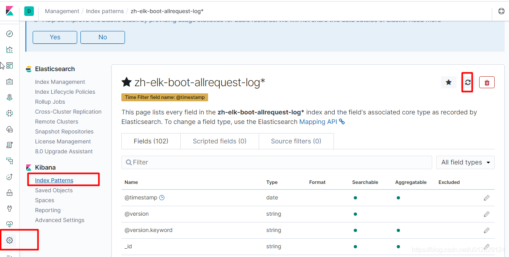Open Dev Tools via the wrench icon
The height and width of the screenshot is (257, 509).
click(x=10, y=209)
